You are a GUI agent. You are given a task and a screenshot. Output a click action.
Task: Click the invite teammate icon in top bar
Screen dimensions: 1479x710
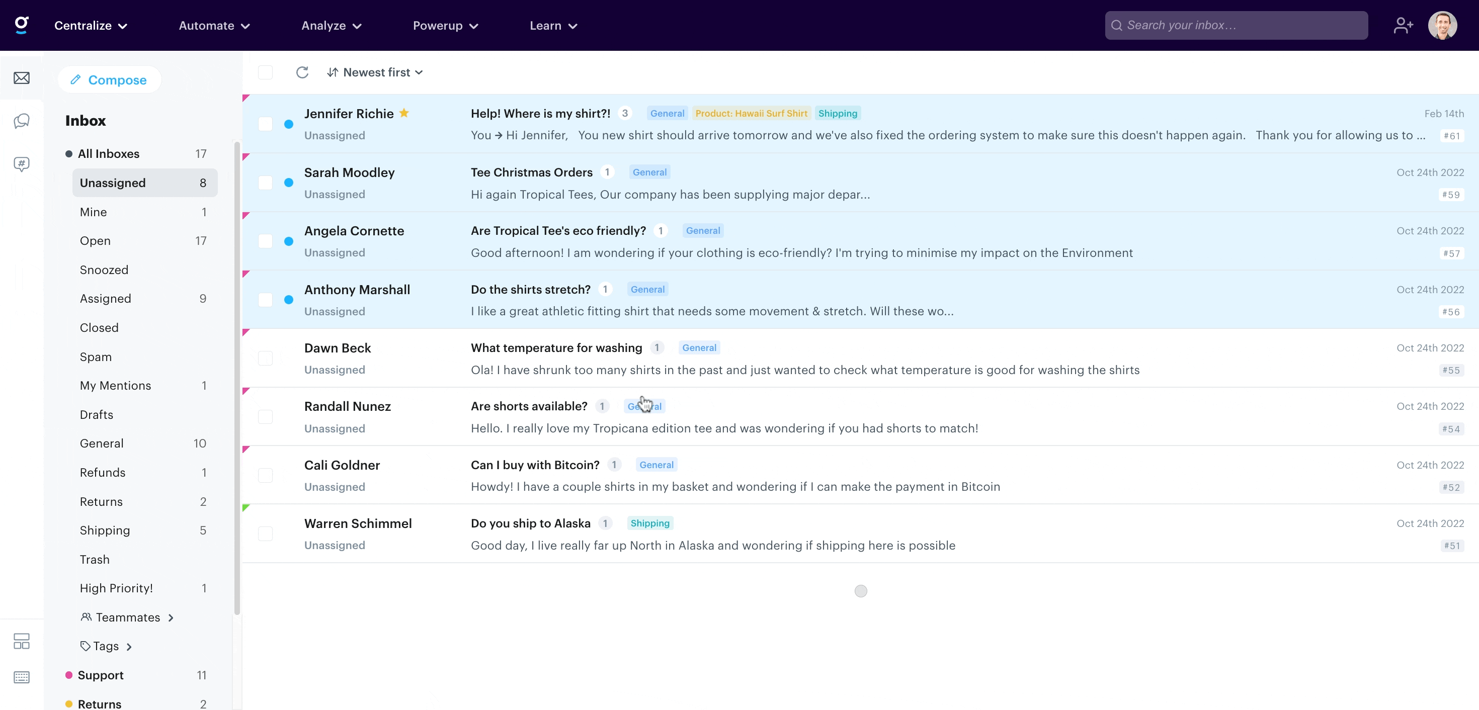pyautogui.click(x=1403, y=25)
